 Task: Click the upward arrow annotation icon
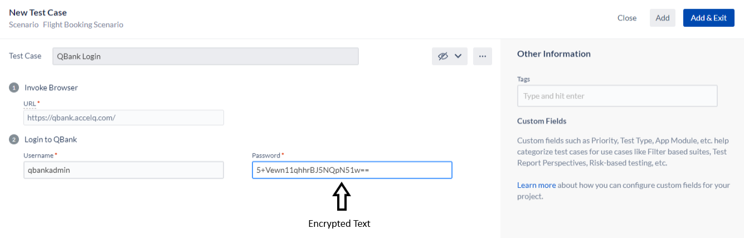[341, 197]
